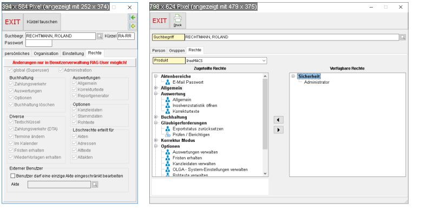Toggle the Reportgenerator checkbox
Screen dimensions: 428x211
pyautogui.click(x=75, y=96)
